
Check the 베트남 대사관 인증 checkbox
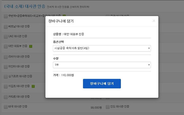6,27
